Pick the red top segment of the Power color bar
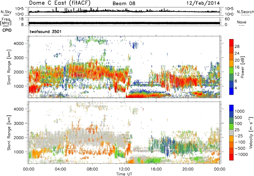This screenshot has height=176, width=254. pos(231,43)
